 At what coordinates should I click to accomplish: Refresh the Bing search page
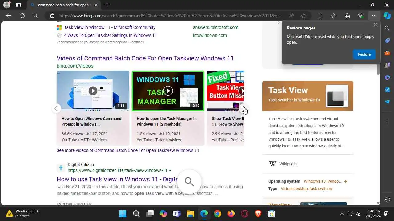tap(22, 16)
